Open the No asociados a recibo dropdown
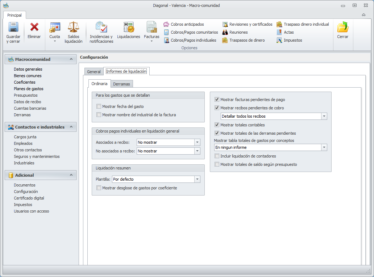Screen dimensions: 374x277 pos(197,151)
